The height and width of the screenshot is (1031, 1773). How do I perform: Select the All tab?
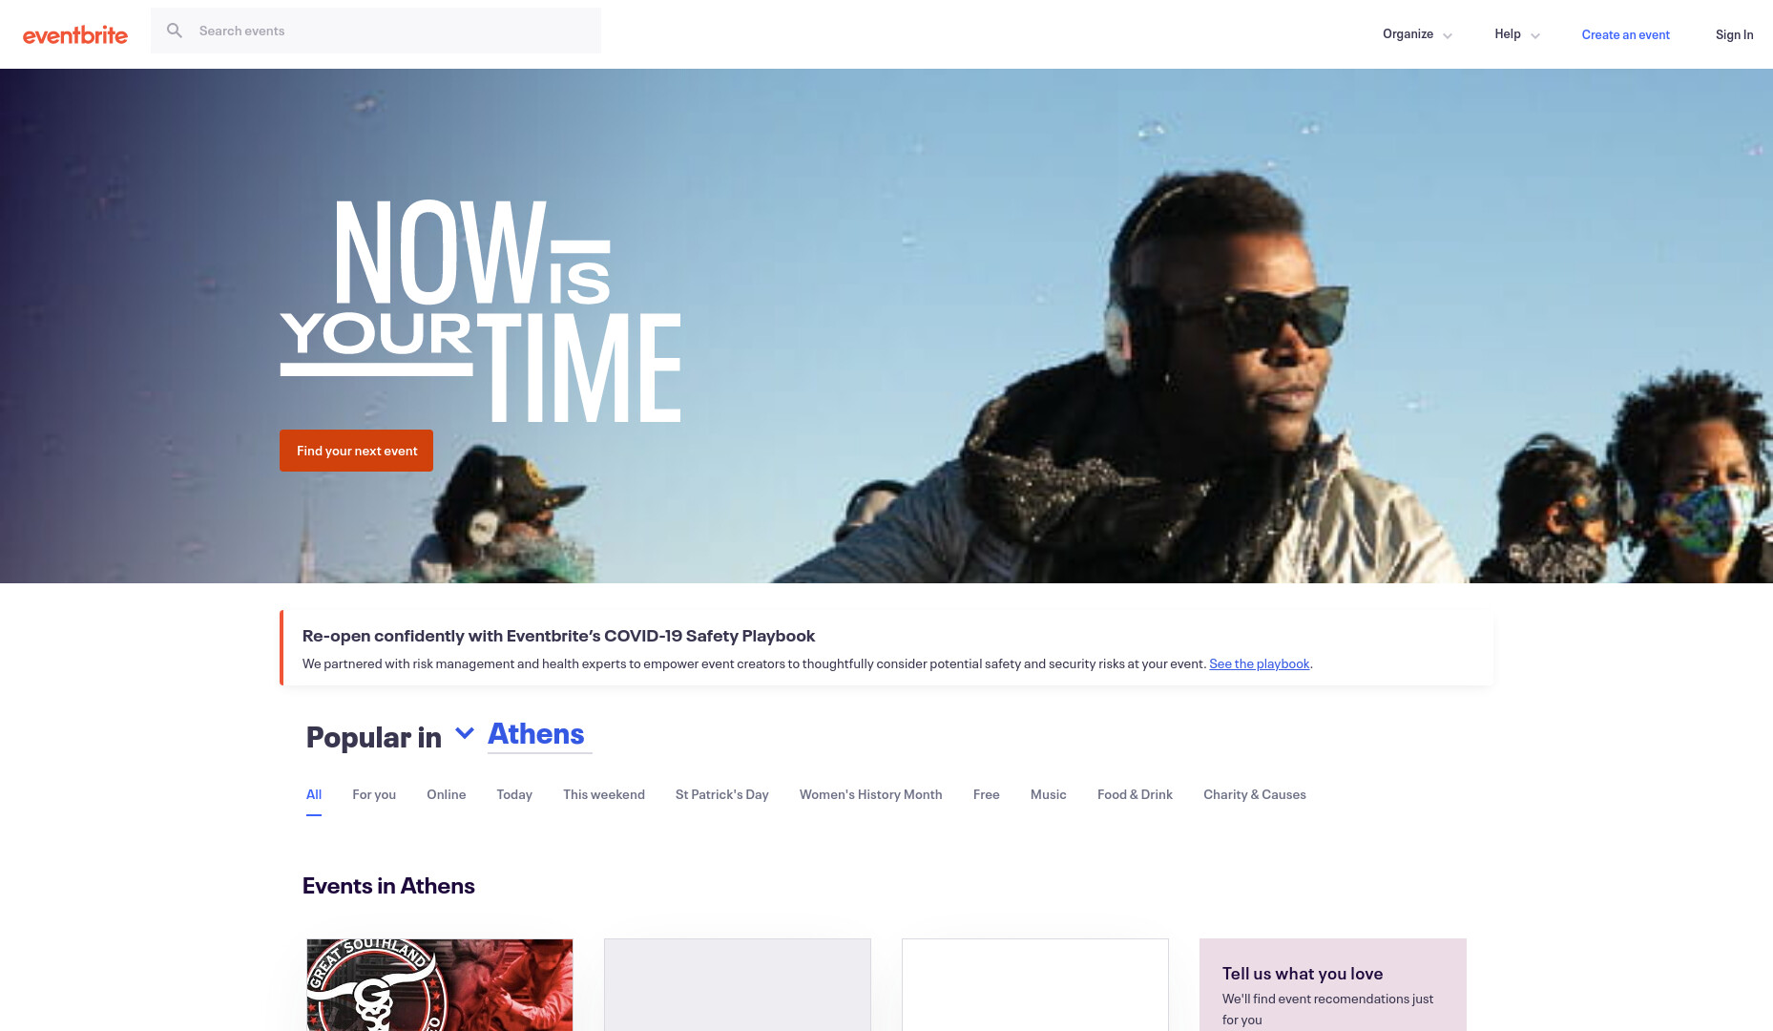[314, 794]
